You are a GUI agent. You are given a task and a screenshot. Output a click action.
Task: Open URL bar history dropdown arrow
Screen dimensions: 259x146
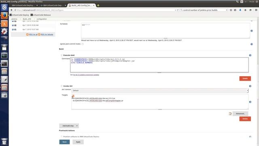click(x=175, y=10)
